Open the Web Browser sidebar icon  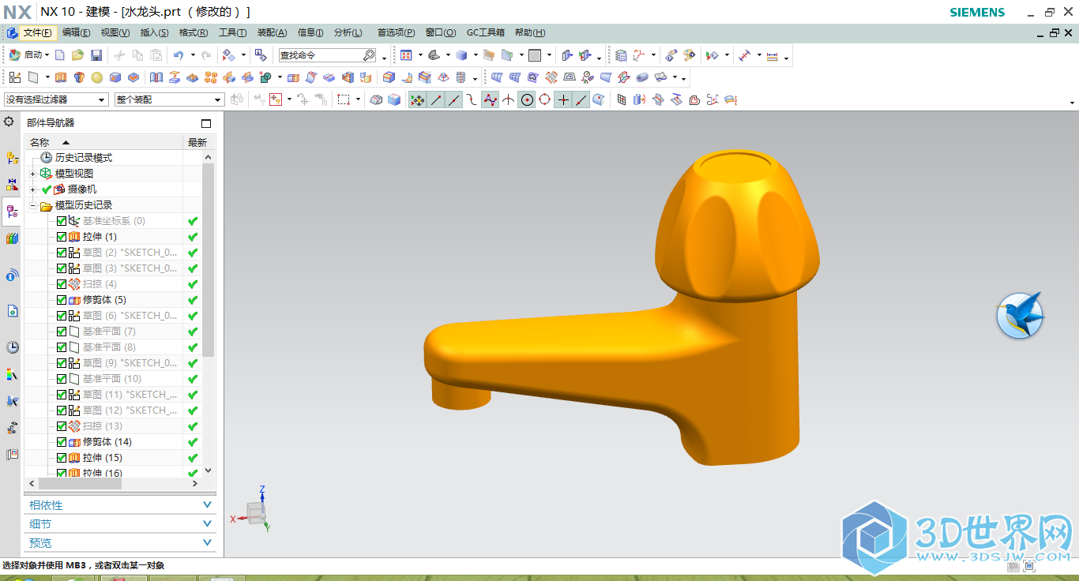click(12, 311)
